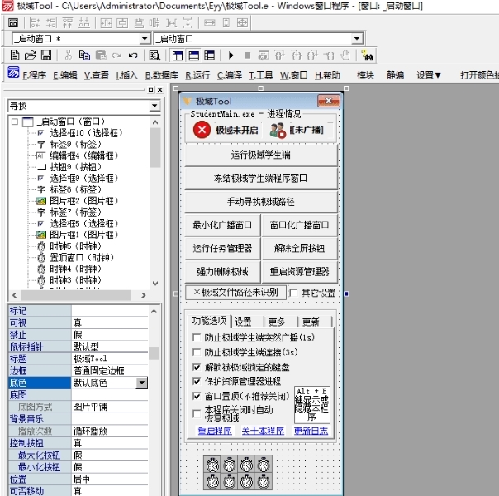Click the hand breakpoint icon in toolbar
499x496 pixels.
point(345,55)
